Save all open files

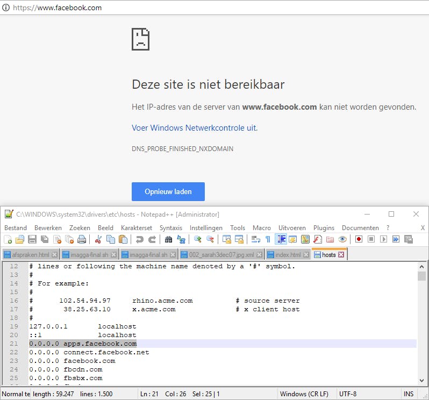click(x=45, y=239)
